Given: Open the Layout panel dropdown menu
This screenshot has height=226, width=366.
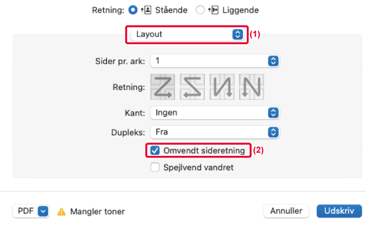Looking at the screenshot, I should 187,34.
